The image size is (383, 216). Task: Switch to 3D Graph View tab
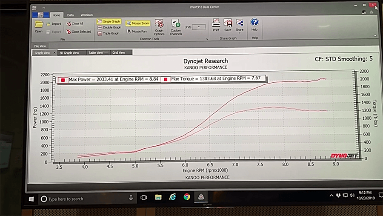click(69, 53)
